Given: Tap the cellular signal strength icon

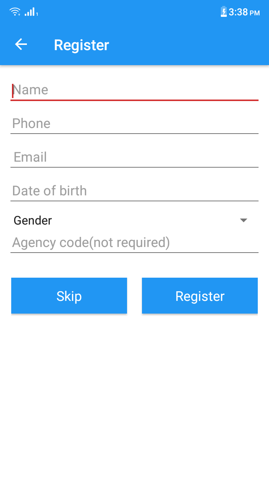Looking at the screenshot, I should pyautogui.click(x=30, y=12).
